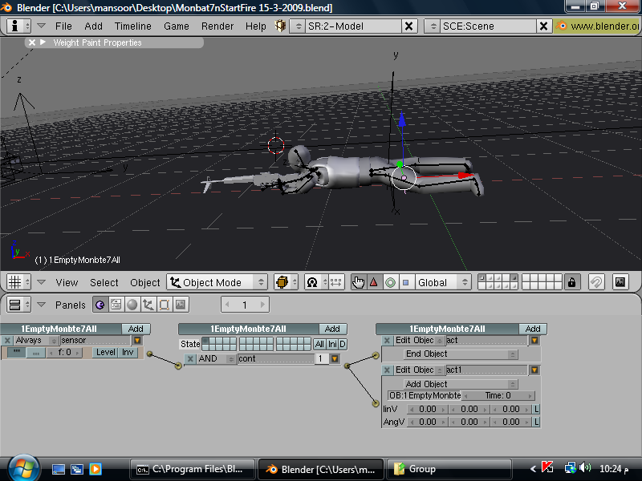This screenshot has width=642, height=481.
Task: Select the rotate manipulator ring icon
Action: [x=390, y=282]
